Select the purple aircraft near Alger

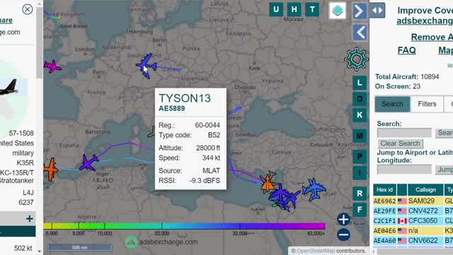[89, 162]
